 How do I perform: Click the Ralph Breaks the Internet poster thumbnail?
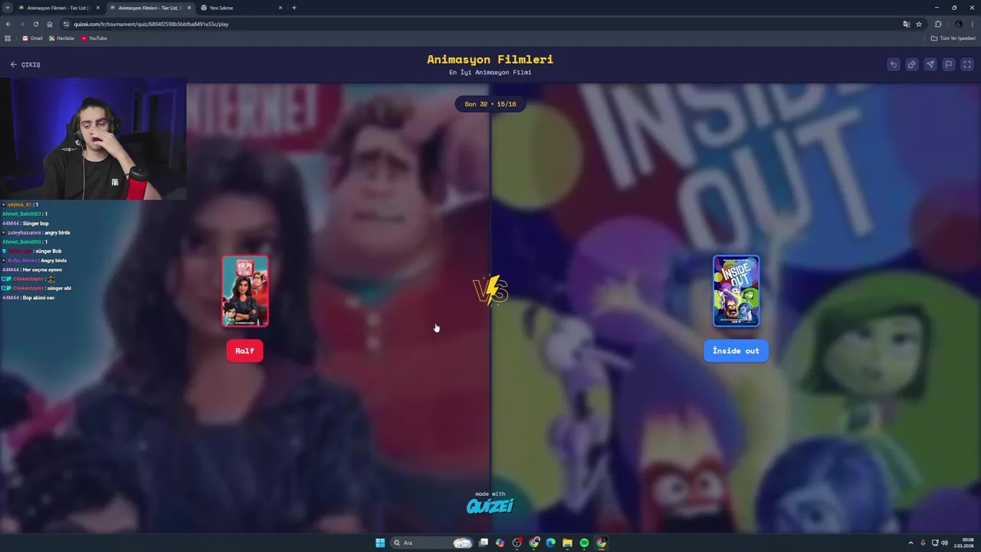245,291
